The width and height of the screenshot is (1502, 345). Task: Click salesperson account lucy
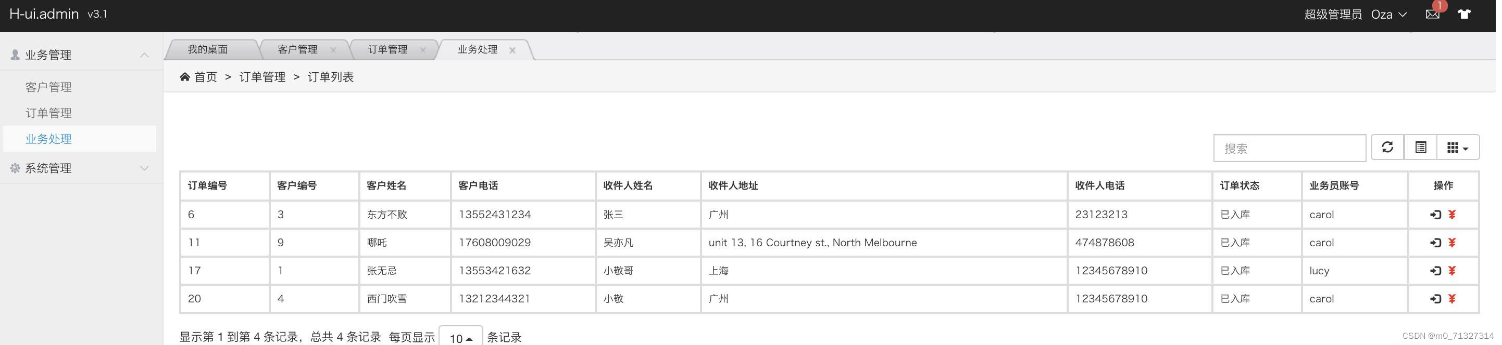tap(1320, 271)
